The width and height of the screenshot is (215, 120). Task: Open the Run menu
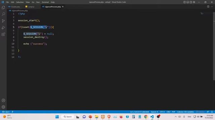pos(38,2)
